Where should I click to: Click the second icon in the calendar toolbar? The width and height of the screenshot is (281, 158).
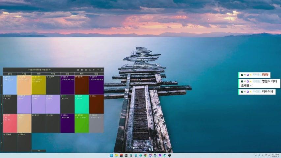pyautogui.click(x=82, y=70)
